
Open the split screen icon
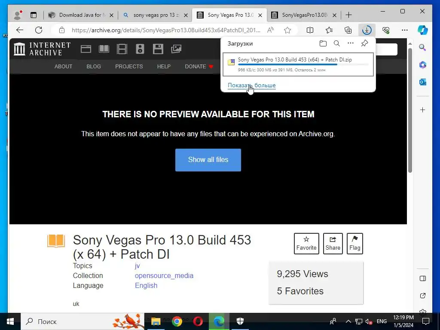(310, 30)
